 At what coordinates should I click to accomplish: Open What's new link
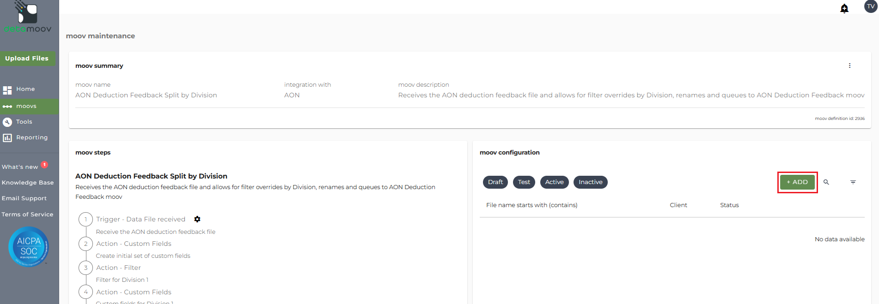[20, 167]
